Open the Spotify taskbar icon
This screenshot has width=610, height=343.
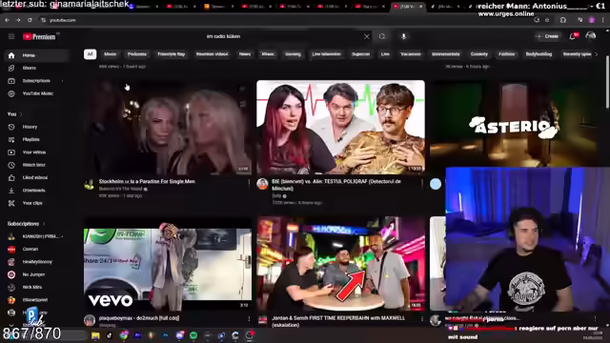tap(193, 335)
